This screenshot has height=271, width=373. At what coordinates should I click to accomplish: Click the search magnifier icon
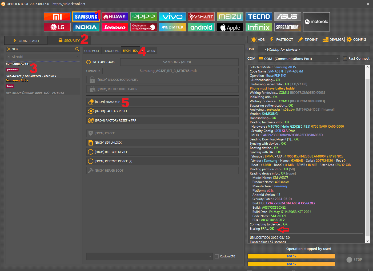pyautogui.click(x=77, y=49)
